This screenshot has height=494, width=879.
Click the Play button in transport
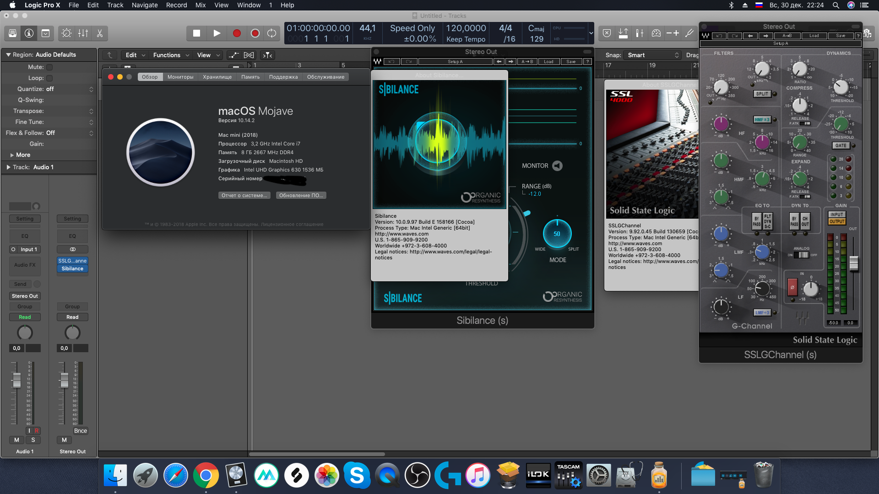[217, 33]
